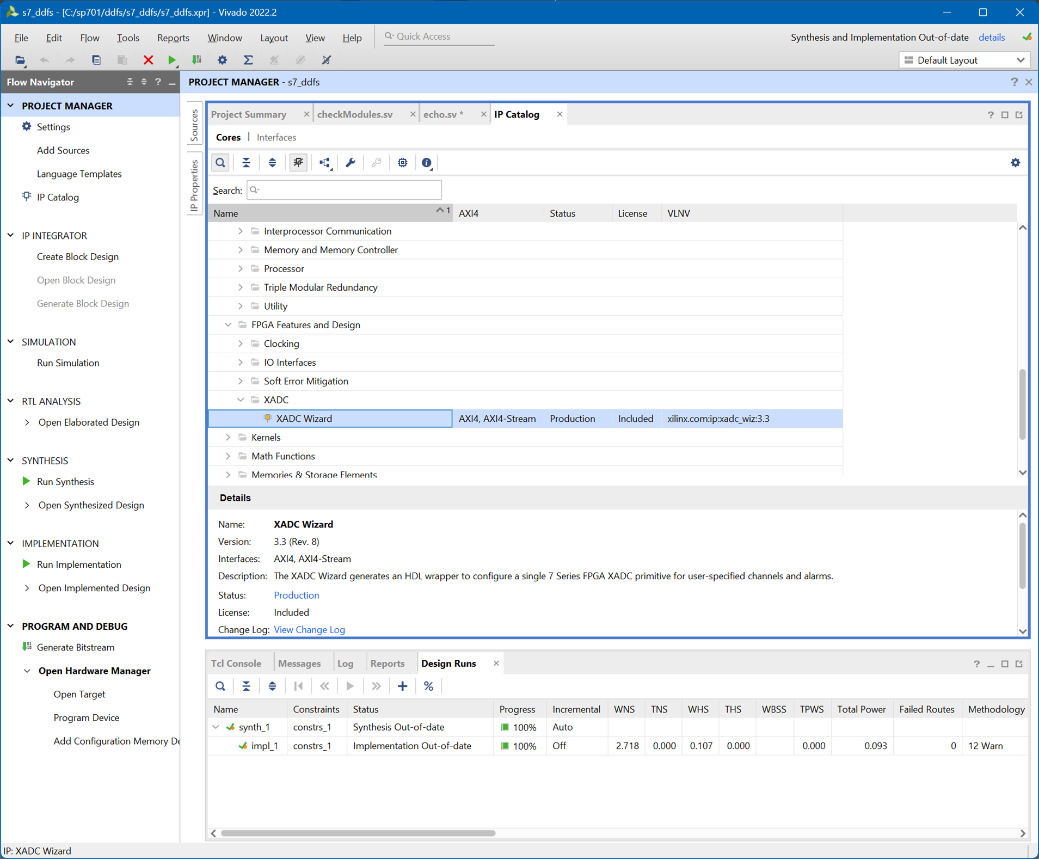Expand Math Functions category
The width and height of the screenshot is (1039, 859).
point(228,456)
